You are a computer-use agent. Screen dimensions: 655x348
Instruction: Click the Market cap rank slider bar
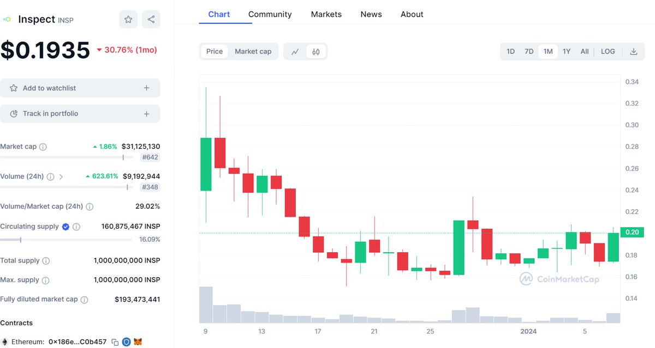coord(66,157)
